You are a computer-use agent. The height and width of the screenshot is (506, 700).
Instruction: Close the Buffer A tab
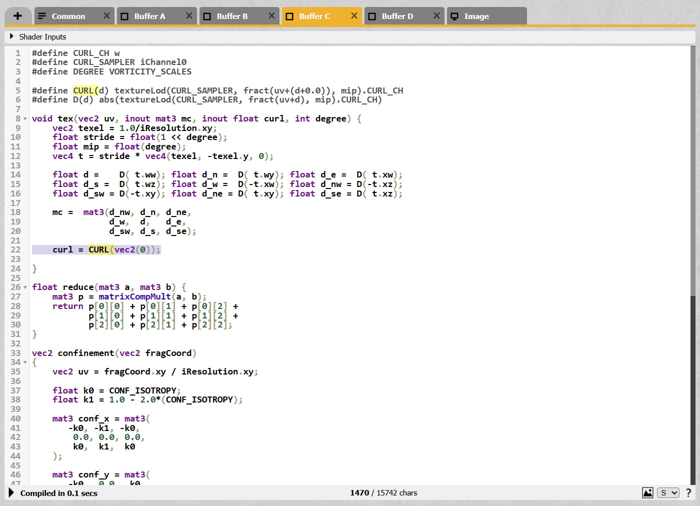tap(189, 16)
